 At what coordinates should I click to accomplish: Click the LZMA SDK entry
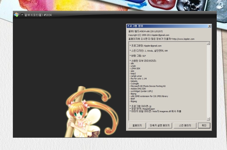(x=135, y=69)
